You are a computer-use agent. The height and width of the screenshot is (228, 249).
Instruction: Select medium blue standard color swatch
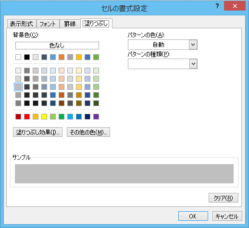point(79,117)
